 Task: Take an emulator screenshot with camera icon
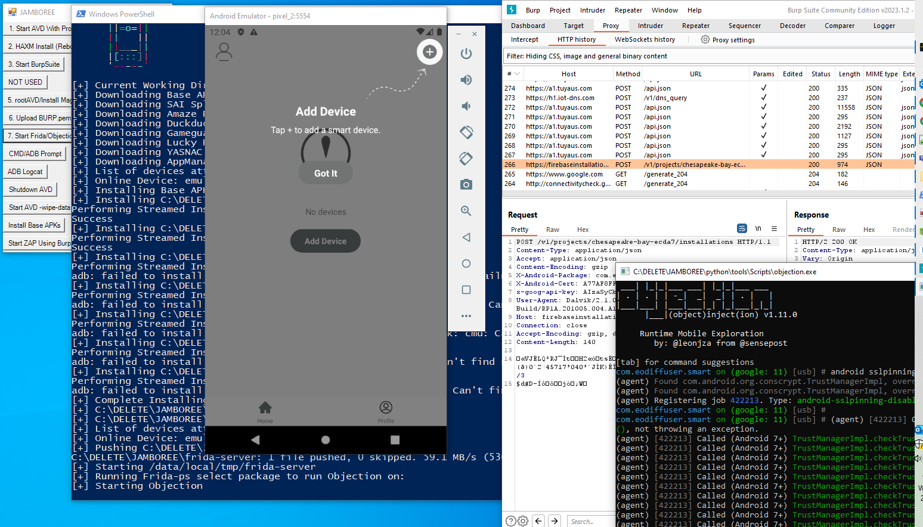[x=466, y=185]
